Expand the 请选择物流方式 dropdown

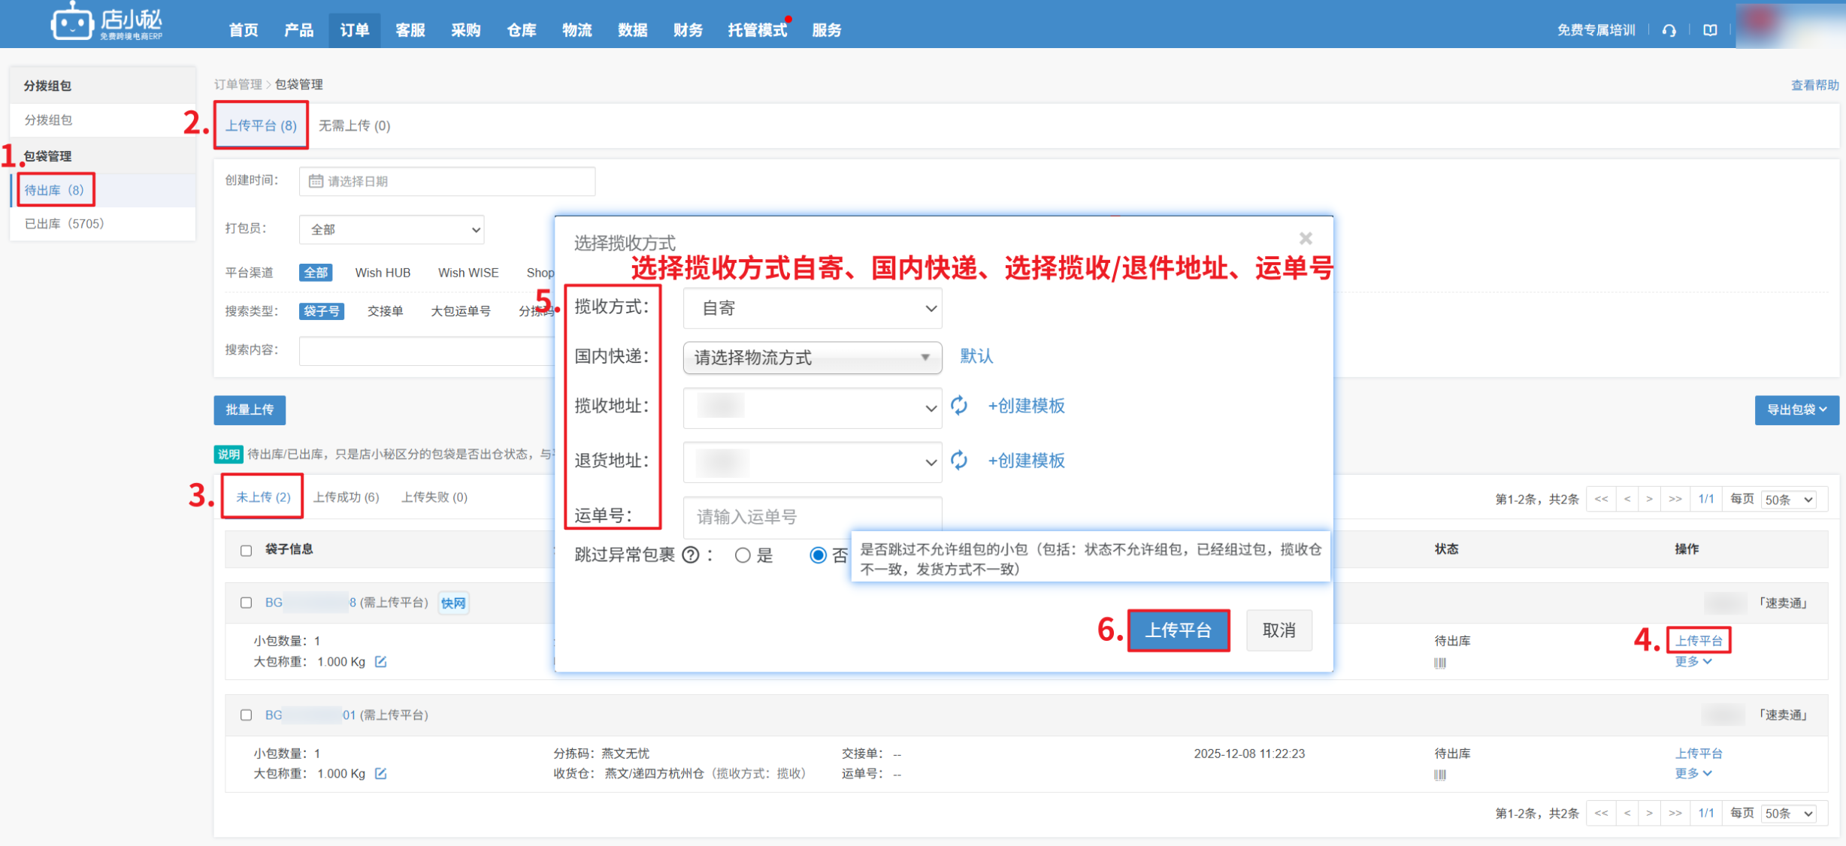812,358
